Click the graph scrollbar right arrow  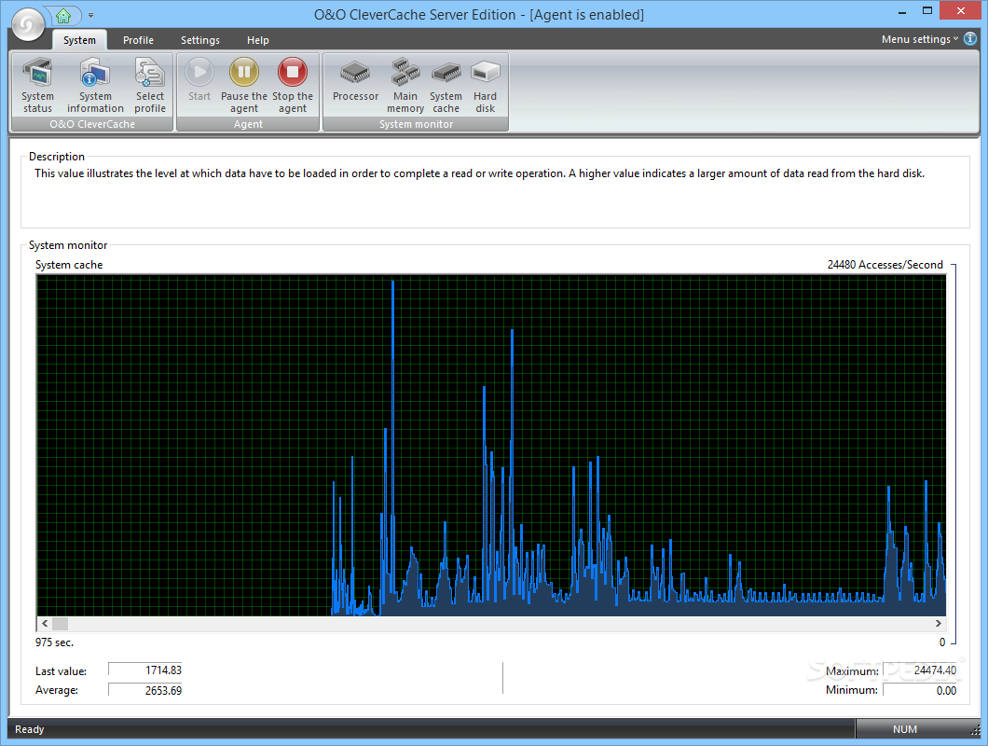(939, 623)
